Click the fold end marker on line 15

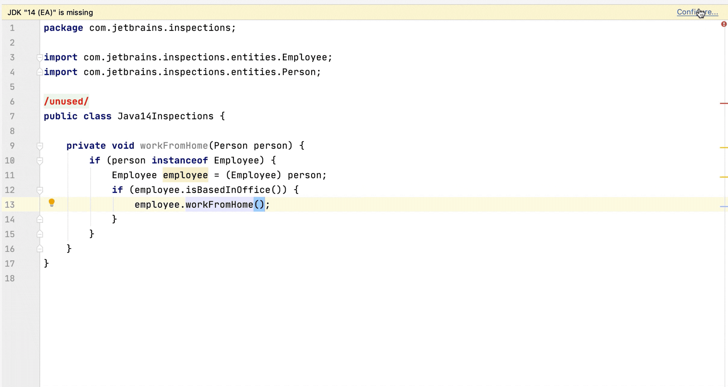(39, 234)
